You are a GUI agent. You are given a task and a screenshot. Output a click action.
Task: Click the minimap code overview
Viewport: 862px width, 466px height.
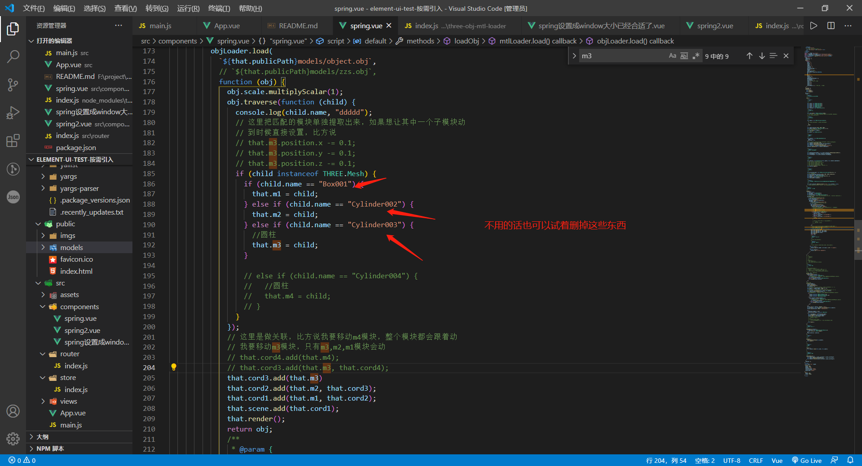(829, 211)
